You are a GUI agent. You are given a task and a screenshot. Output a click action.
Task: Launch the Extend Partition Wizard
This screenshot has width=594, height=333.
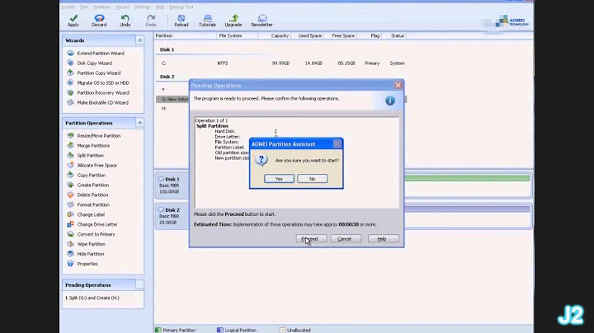tap(96, 54)
